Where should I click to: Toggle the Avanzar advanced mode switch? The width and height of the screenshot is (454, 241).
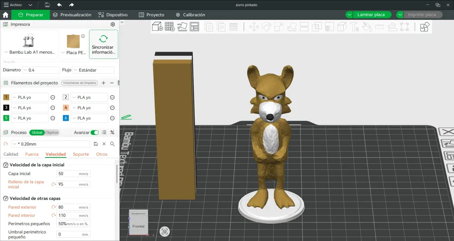point(95,133)
